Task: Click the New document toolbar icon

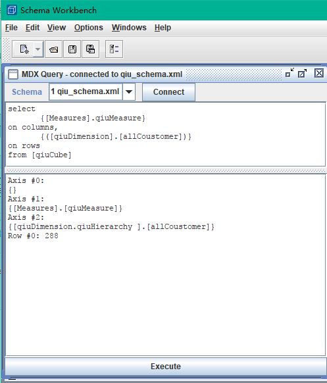Action: [x=24, y=49]
